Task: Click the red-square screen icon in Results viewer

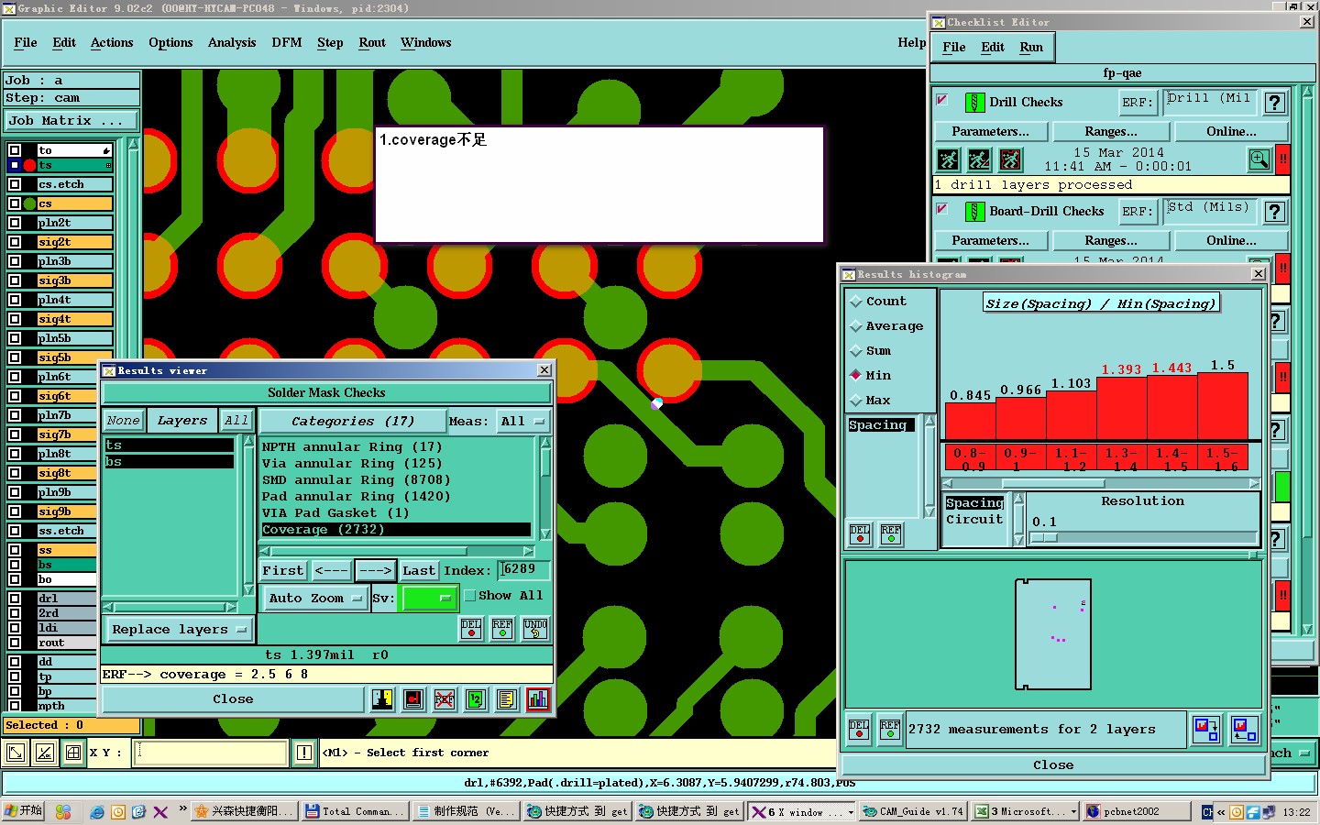Action: pos(413,699)
